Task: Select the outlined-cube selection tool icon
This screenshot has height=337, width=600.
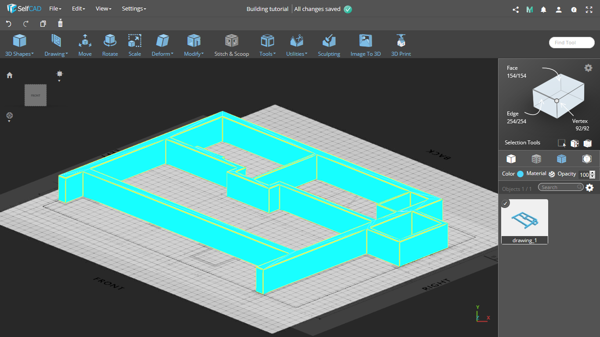Action: click(588, 143)
